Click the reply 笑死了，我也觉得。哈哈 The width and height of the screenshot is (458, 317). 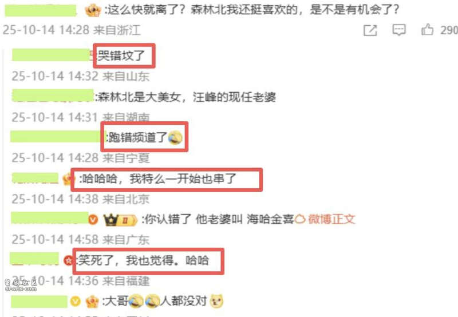point(144,260)
